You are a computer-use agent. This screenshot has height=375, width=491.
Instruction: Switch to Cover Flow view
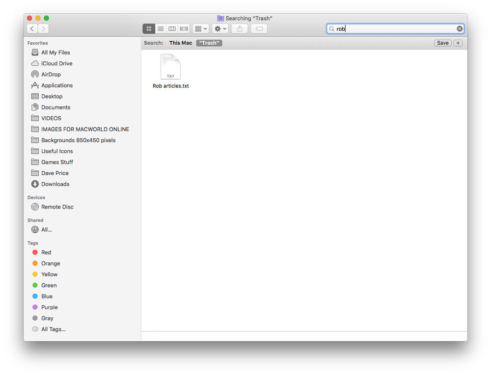tap(184, 29)
